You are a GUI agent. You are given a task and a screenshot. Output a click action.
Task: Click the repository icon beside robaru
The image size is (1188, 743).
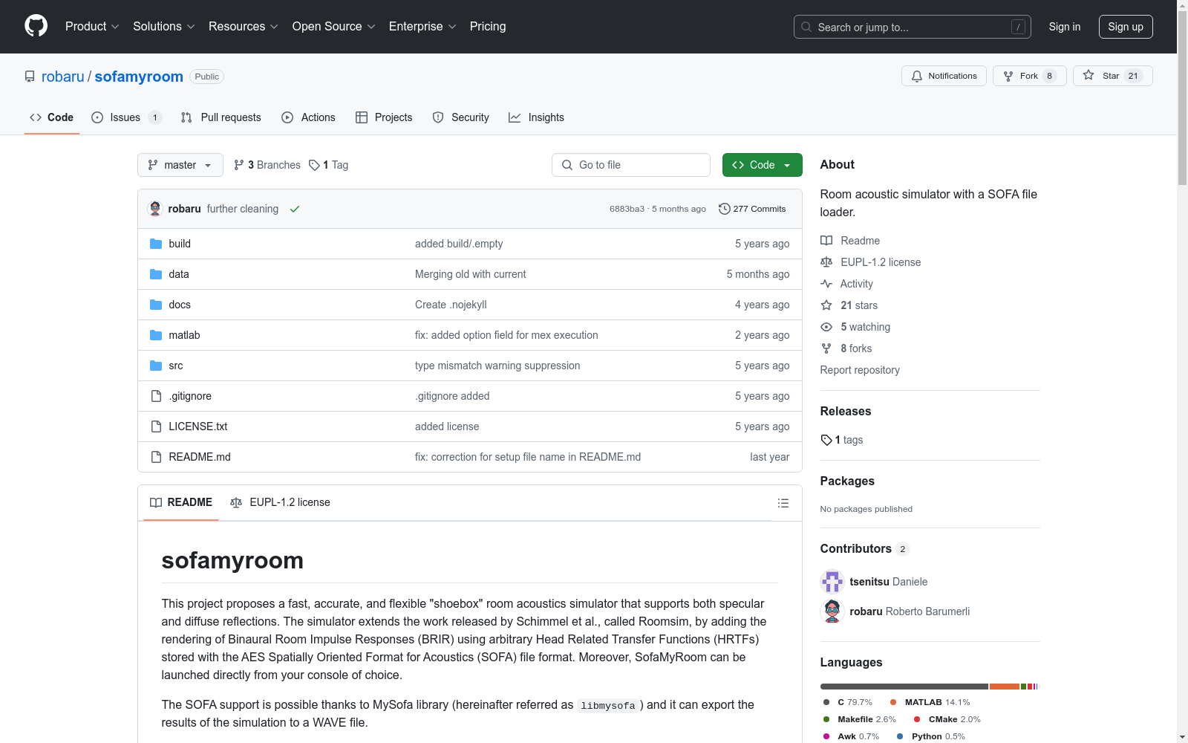point(30,77)
